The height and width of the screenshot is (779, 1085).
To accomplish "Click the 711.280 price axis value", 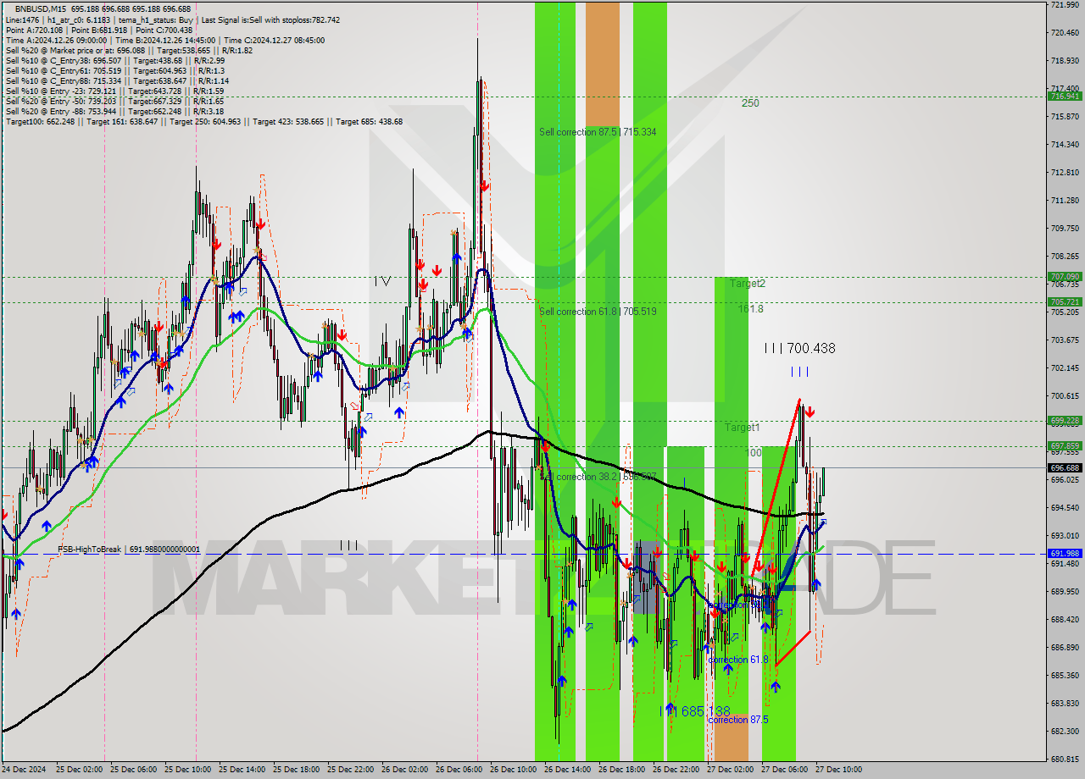I will pos(1064,201).
